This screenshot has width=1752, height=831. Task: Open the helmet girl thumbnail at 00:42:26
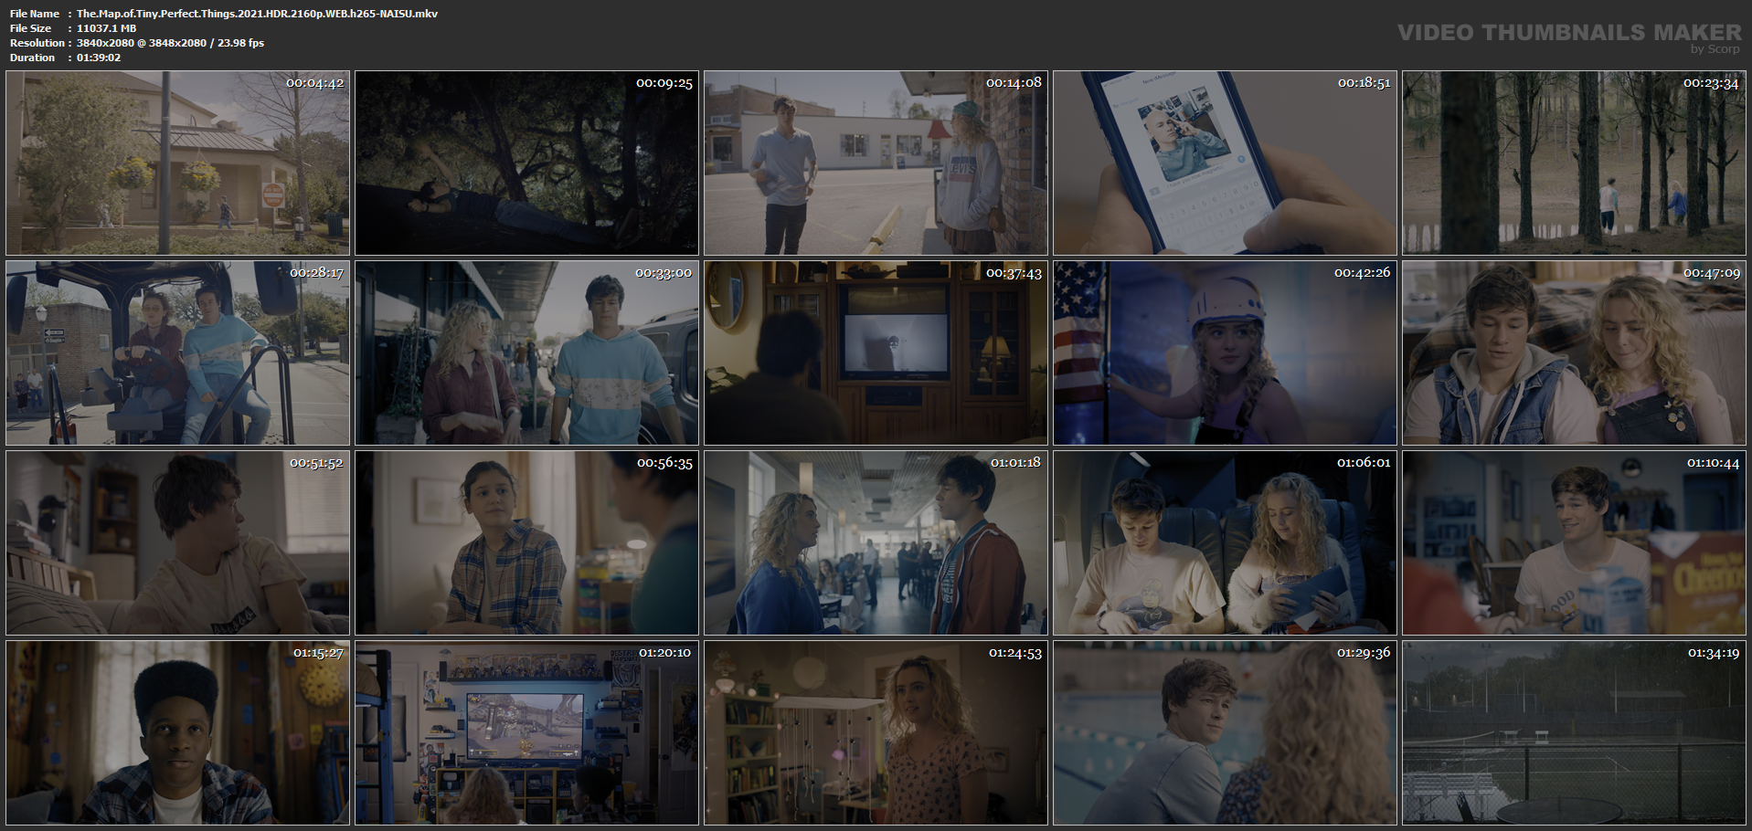tap(1225, 353)
